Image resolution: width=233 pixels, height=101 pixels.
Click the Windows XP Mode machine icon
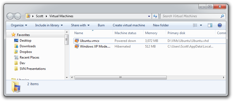pos(77,46)
